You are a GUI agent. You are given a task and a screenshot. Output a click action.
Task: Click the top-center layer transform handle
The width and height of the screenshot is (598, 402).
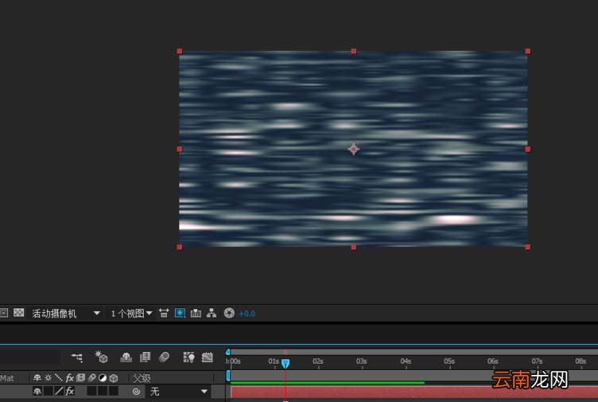pos(354,51)
